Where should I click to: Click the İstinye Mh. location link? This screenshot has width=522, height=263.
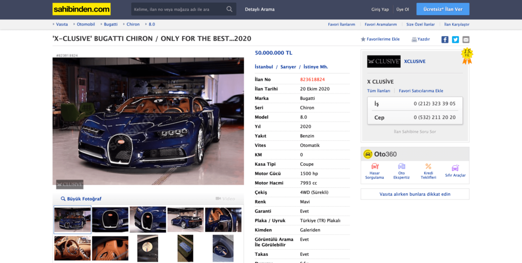pos(316,67)
